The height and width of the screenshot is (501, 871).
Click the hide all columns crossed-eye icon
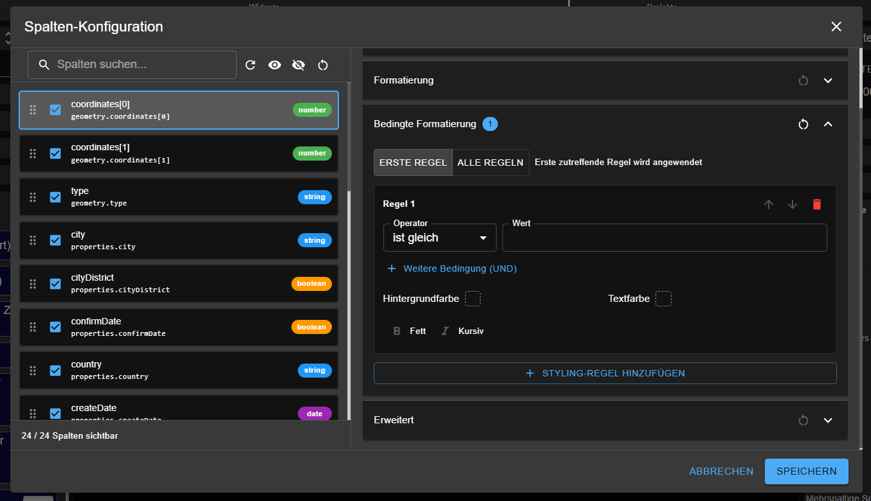pos(298,65)
